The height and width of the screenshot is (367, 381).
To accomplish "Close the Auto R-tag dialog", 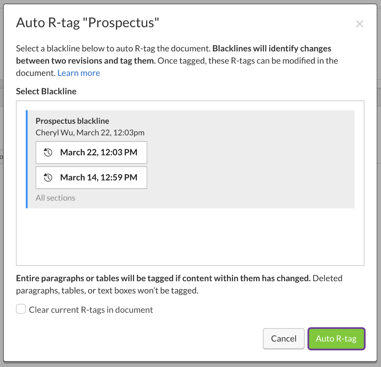I will tap(359, 24).
